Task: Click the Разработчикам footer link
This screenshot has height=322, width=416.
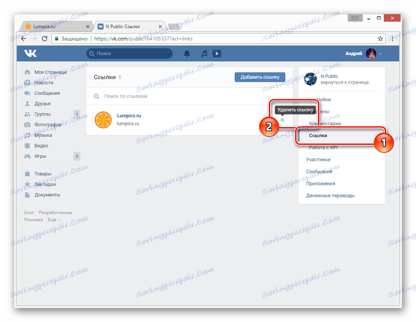Action: click(x=55, y=213)
